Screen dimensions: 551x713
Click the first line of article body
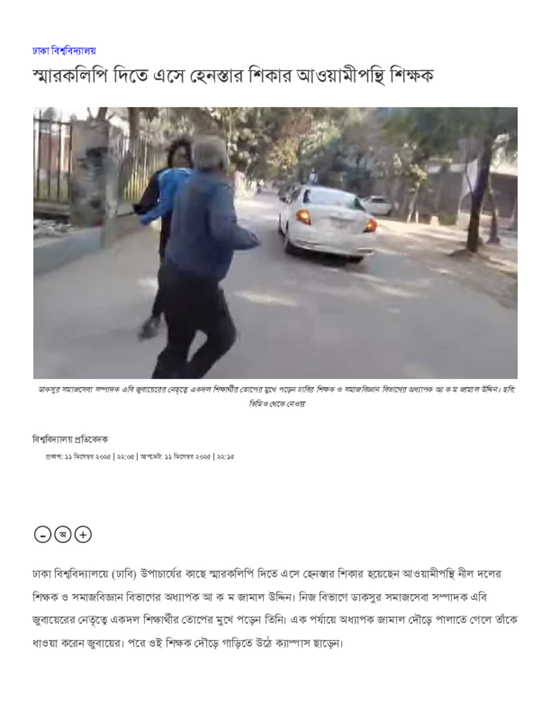(x=267, y=574)
